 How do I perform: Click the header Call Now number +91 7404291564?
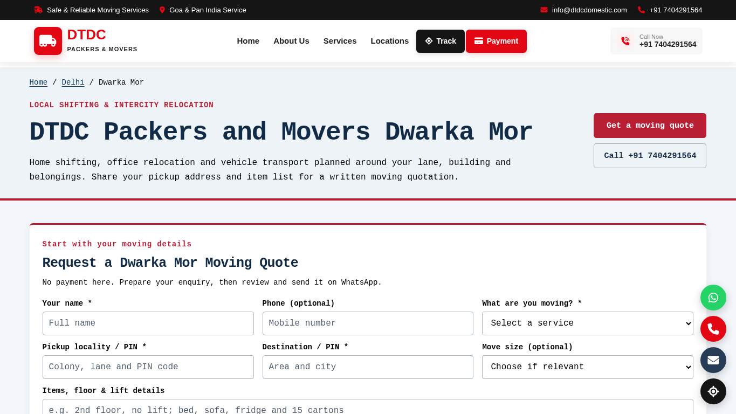pos(668,45)
